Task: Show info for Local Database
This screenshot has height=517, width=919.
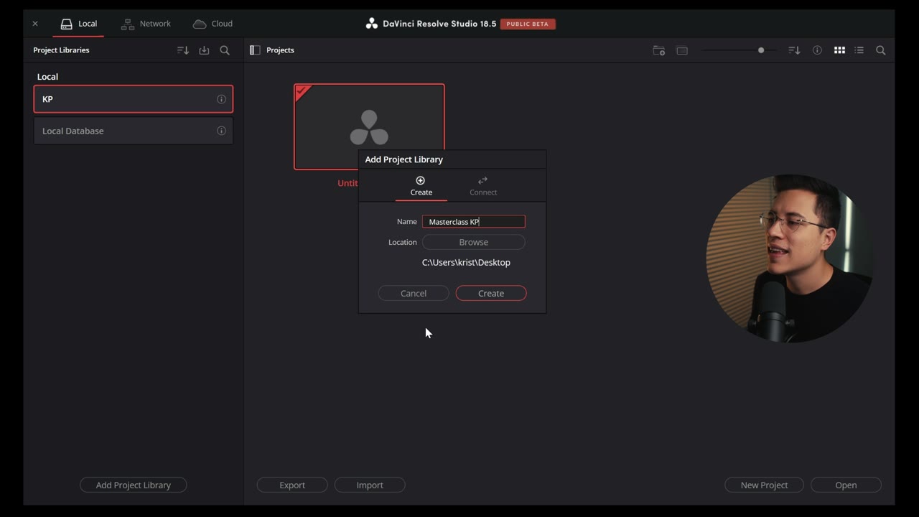Action: [x=221, y=131]
